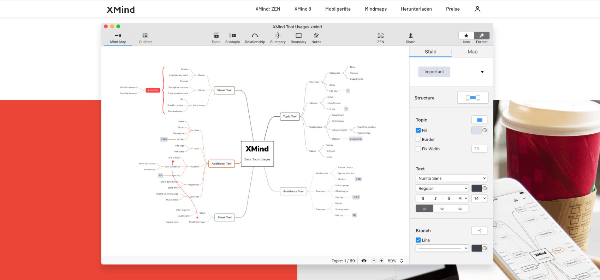This screenshot has height=280, width=600.
Task: Toggle the Line checkbox under Branch
Action: [x=418, y=240]
